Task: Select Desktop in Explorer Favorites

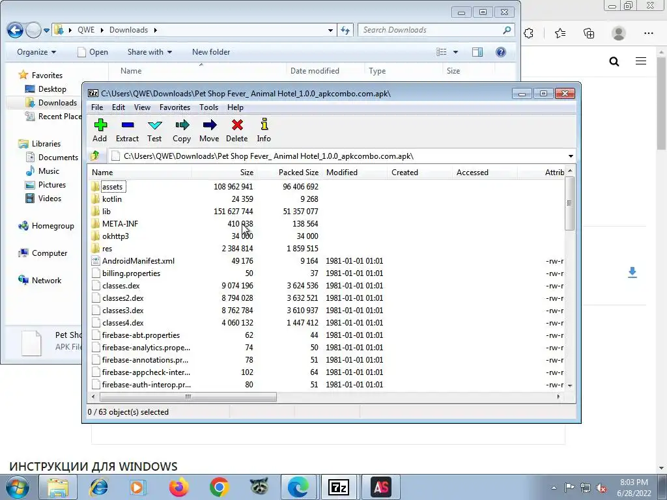Action: click(x=52, y=89)
